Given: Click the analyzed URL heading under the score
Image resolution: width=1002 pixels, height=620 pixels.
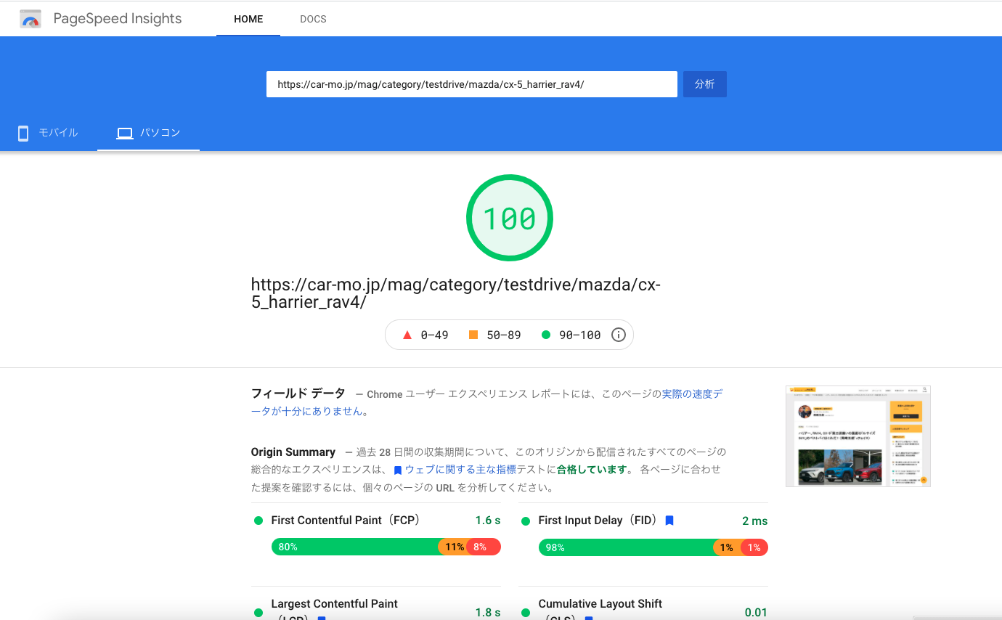Looking at the screenshot, I should [x=456, y=293].
